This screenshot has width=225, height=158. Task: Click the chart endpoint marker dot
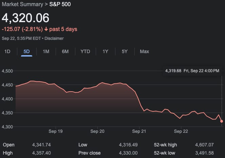coord(222,121)
